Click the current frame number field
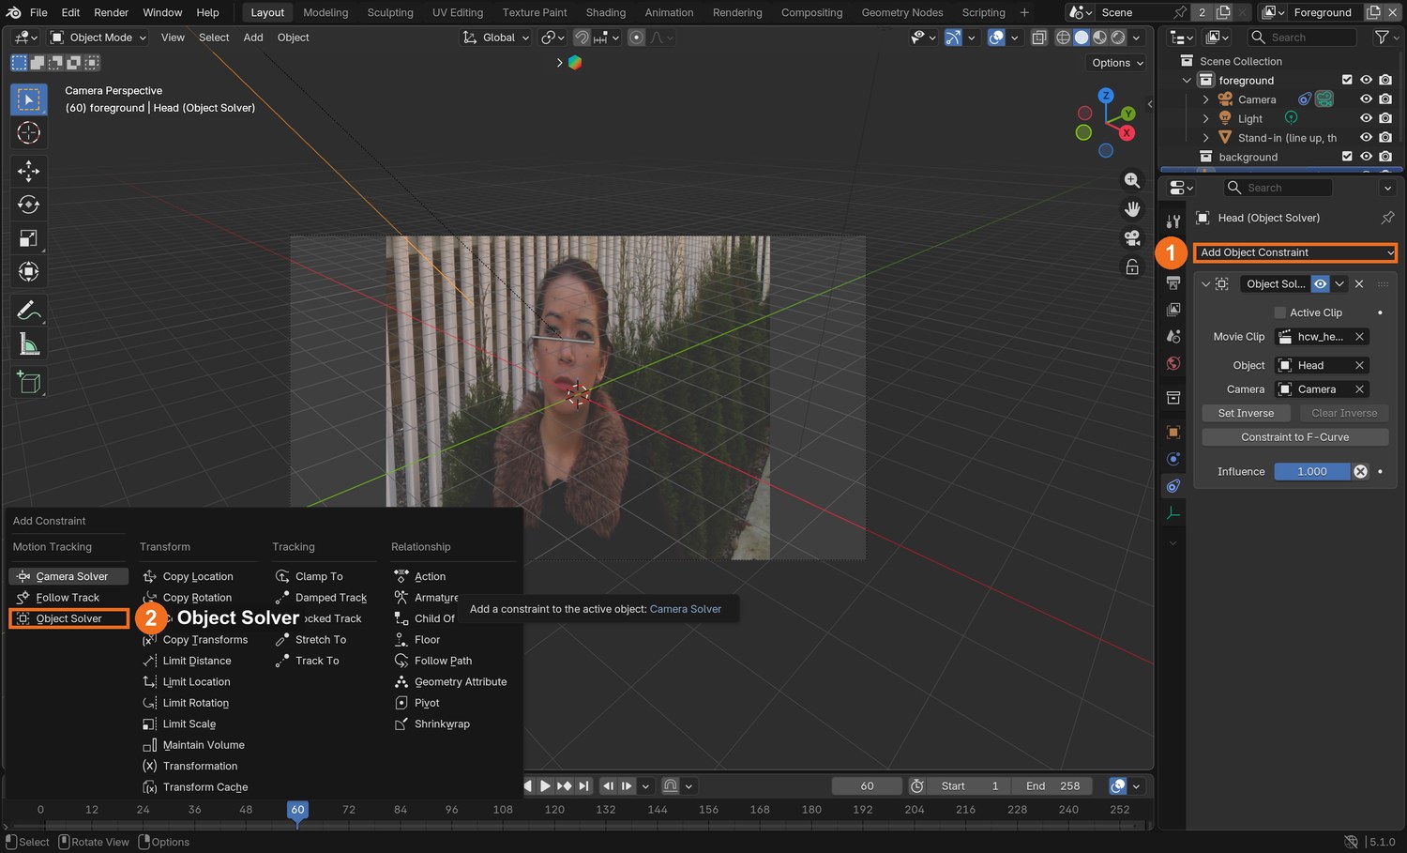Viewport: 1407px width, 853px height. coord(867,786)
